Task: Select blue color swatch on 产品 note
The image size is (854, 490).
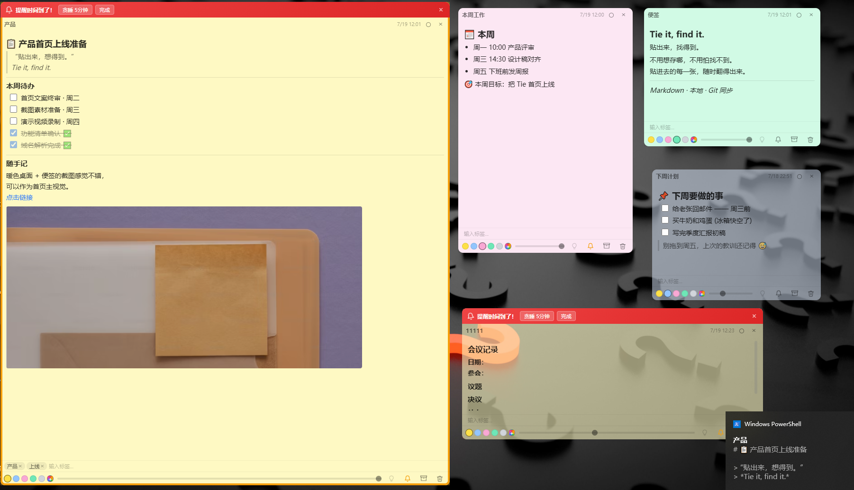Action: pos(16,479)
